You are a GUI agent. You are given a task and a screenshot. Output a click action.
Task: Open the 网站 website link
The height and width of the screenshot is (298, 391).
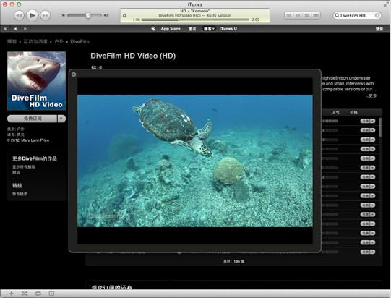(x=16, y=172)
